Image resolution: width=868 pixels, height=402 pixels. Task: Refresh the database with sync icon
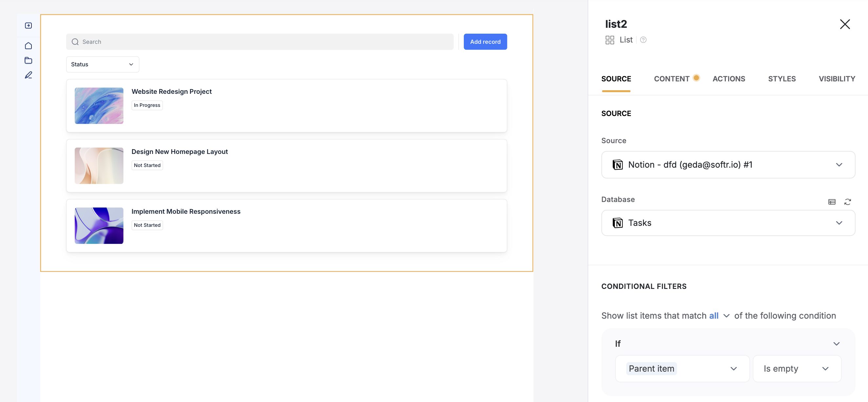(x=847, y=202)
